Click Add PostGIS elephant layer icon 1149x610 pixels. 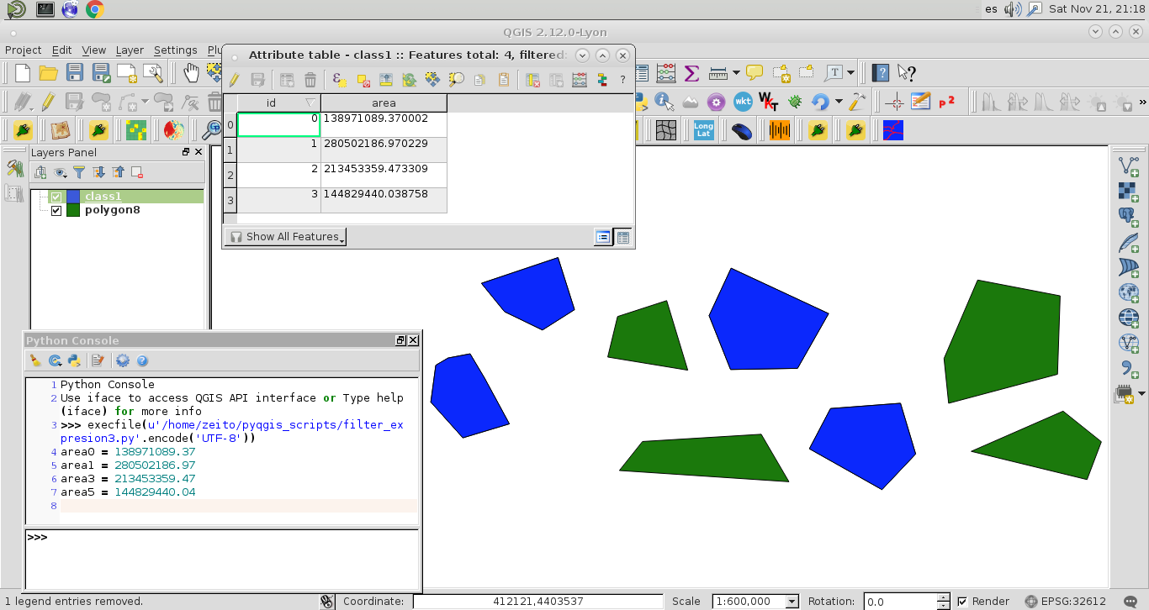tap(1128, 217)
